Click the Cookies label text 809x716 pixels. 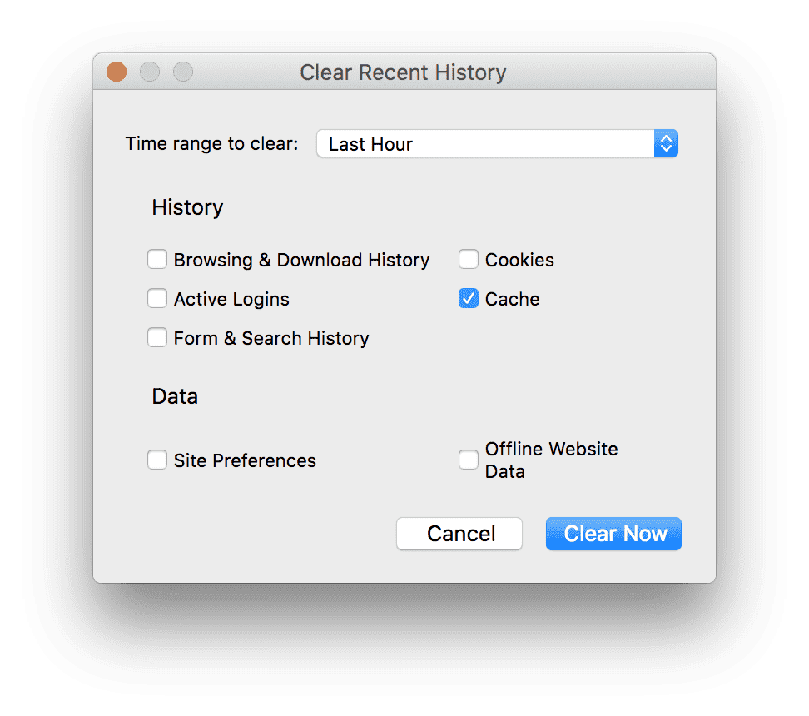click(521, 259)
